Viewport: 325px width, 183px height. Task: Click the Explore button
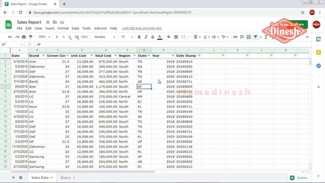299,178
